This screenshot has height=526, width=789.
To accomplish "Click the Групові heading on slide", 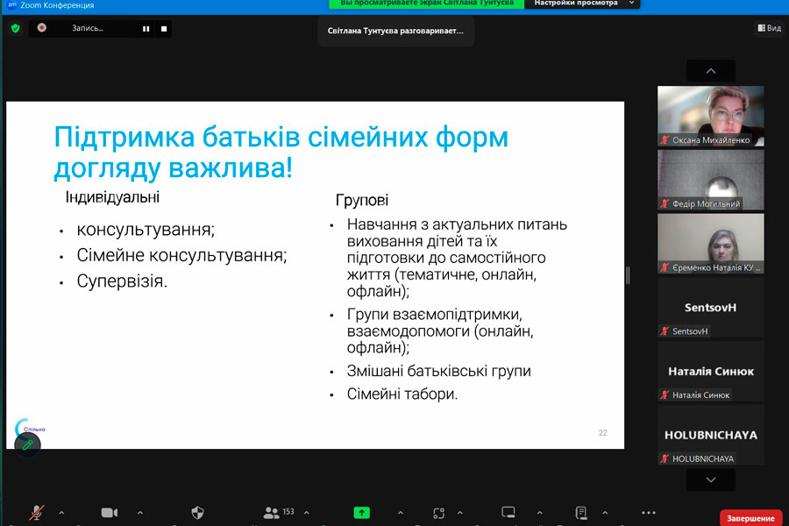I will pyautogui.click(x=362, y=201).
